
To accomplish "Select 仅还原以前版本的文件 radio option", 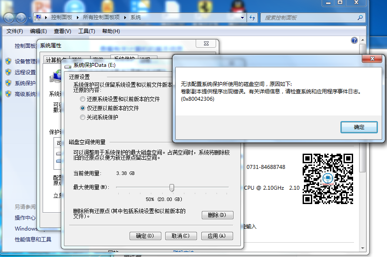I will (83, 108).
